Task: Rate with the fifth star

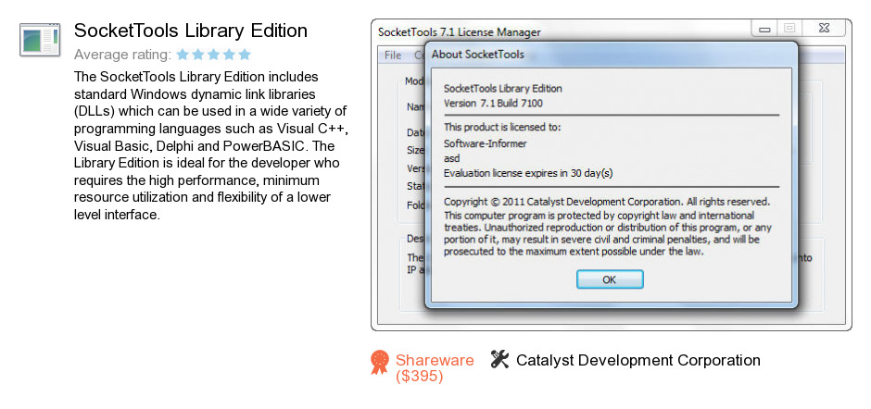Action: [245, 55]
